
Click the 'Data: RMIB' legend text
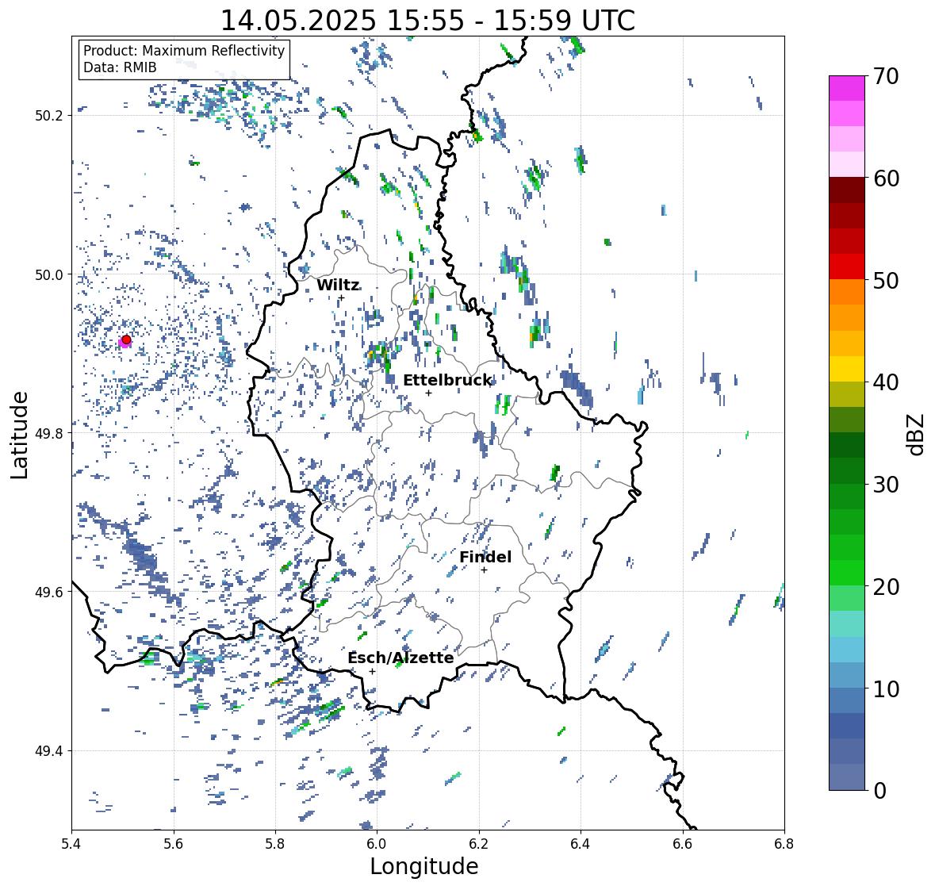(120, 67)
